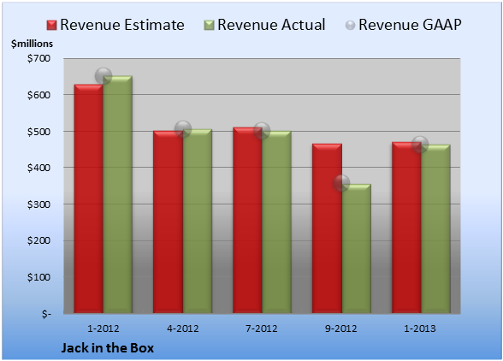Select the red estimate bar for 1-2013
This screenshot has width=503, height=361.
click(406, 228)
